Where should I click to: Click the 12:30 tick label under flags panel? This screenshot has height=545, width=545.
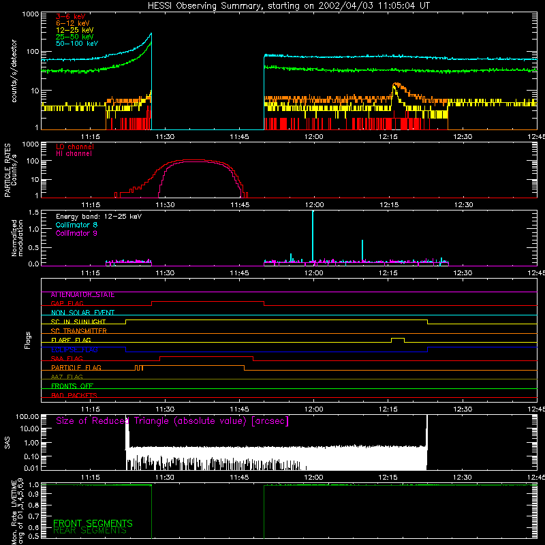click(463, 409)
